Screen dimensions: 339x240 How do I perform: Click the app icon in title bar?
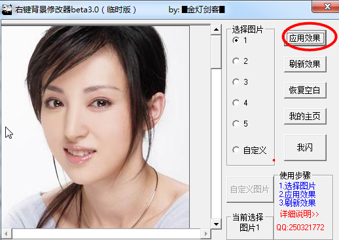(x=7, y=10)
